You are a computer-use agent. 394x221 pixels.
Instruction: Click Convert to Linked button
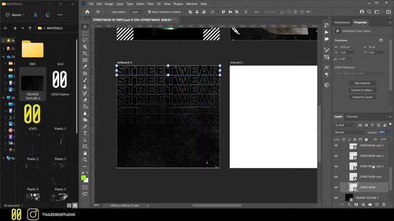click(363, 90)
